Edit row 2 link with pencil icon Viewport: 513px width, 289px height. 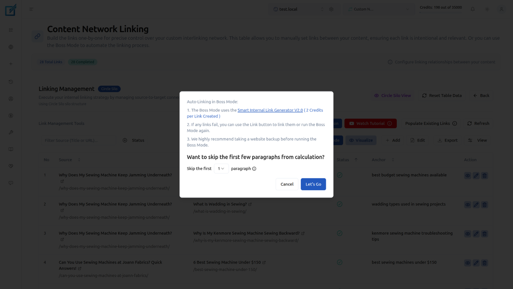point(476,204)
